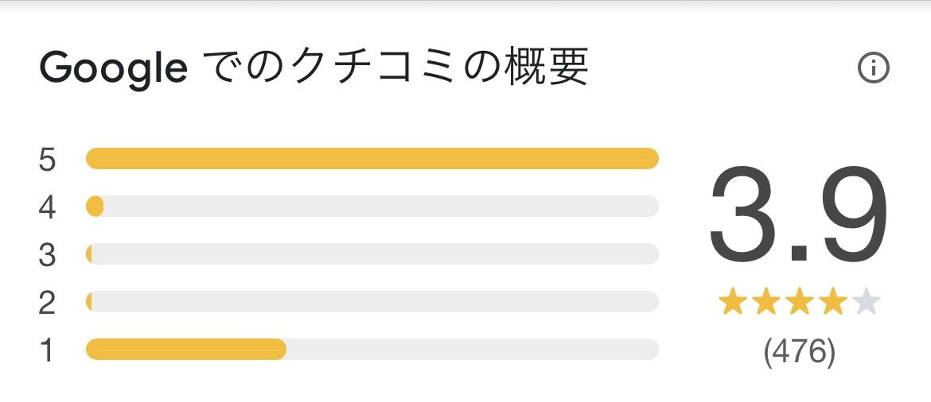This screenshot has width=931, height=402.
Task: Click the number 1 rating label
Action: [47, 350]
